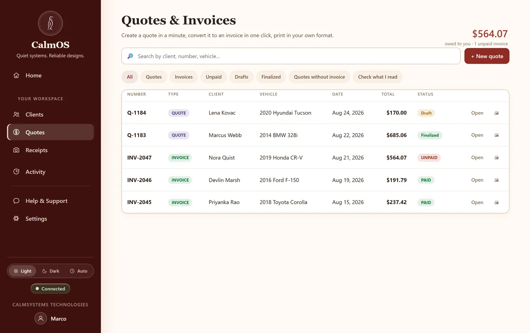Click client name Lena Kovac

(222, 113)
